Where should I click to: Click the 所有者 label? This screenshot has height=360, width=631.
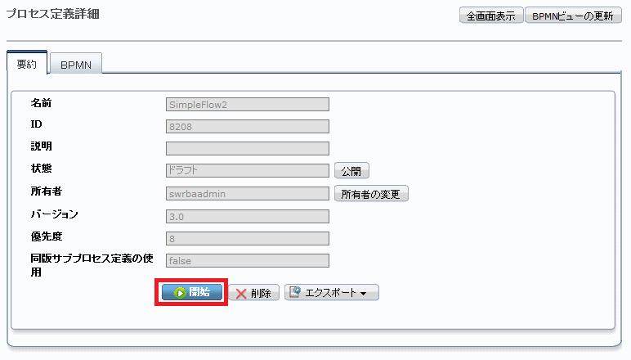[47, 191]
